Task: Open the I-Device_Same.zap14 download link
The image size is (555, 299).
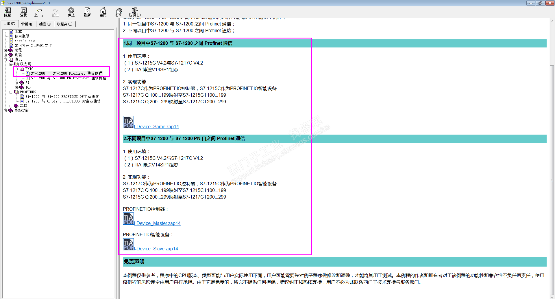Action: (x=156, y=126)
